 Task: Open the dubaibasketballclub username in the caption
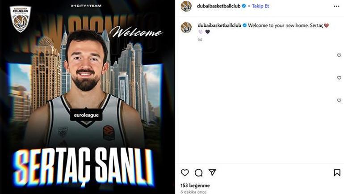point(219,25)
